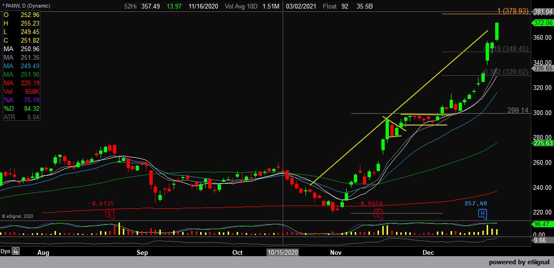Click the 10/15/2020 cursor date label
The width and height of the screenshot is (554, 268).
click(283, 252)
